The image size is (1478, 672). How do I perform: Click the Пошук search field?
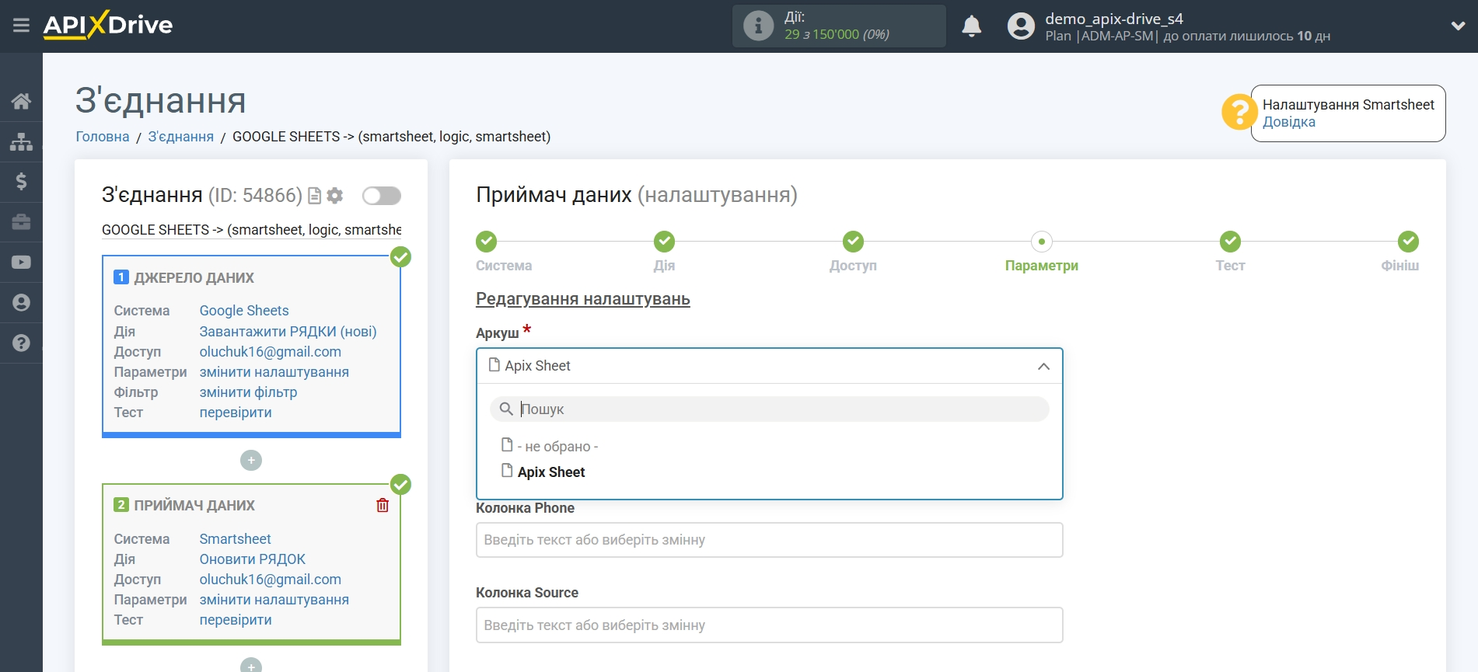point(769,409)
